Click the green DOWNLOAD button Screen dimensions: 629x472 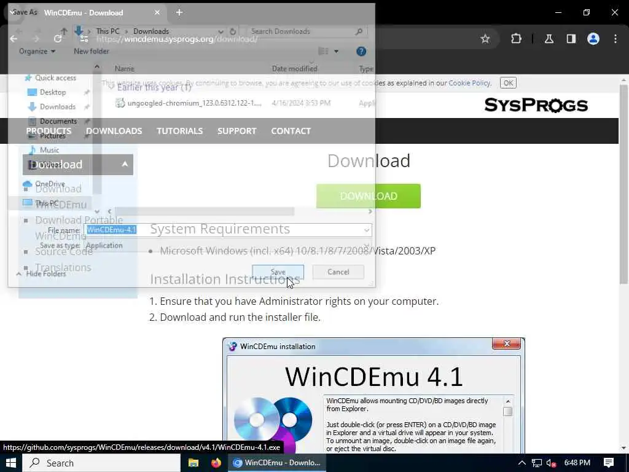369,196
